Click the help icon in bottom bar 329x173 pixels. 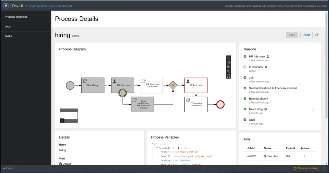(324, 168)
